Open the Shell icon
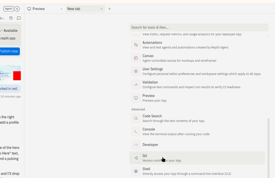The width and height of the screenshot is (275, 178). tap(136, 171)
